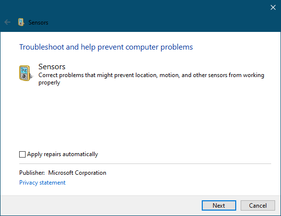Click the 'Publisher:' label

(32, 173)
